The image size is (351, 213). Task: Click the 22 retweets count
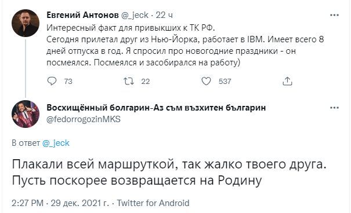click(x=145, y=81)
